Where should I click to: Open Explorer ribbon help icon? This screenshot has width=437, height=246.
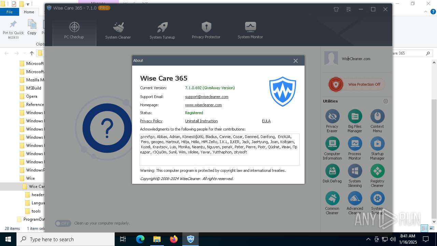point(434,12)
